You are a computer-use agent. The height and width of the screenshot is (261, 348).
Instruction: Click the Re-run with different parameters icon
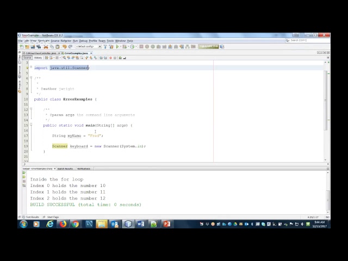pos(24,177)
